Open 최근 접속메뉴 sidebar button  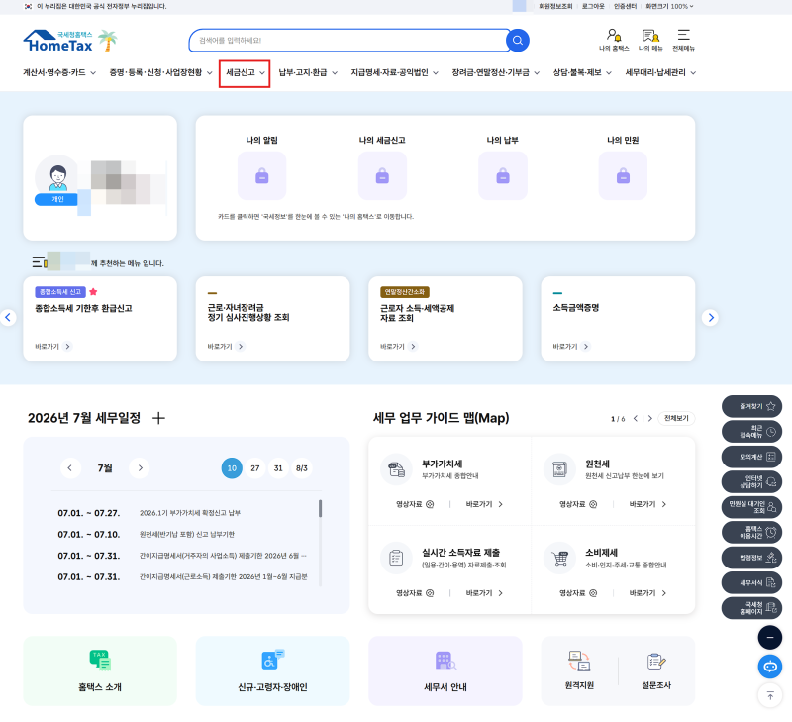[x=751, y=432]
